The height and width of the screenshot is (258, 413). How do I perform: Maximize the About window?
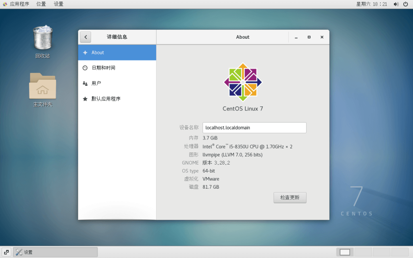(309, 37)
